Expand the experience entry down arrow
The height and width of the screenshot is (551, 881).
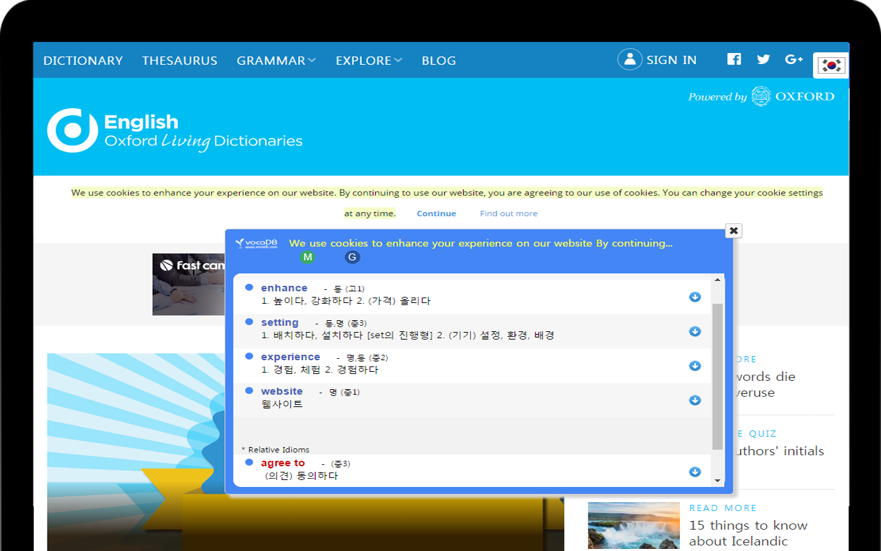[695, 366]
